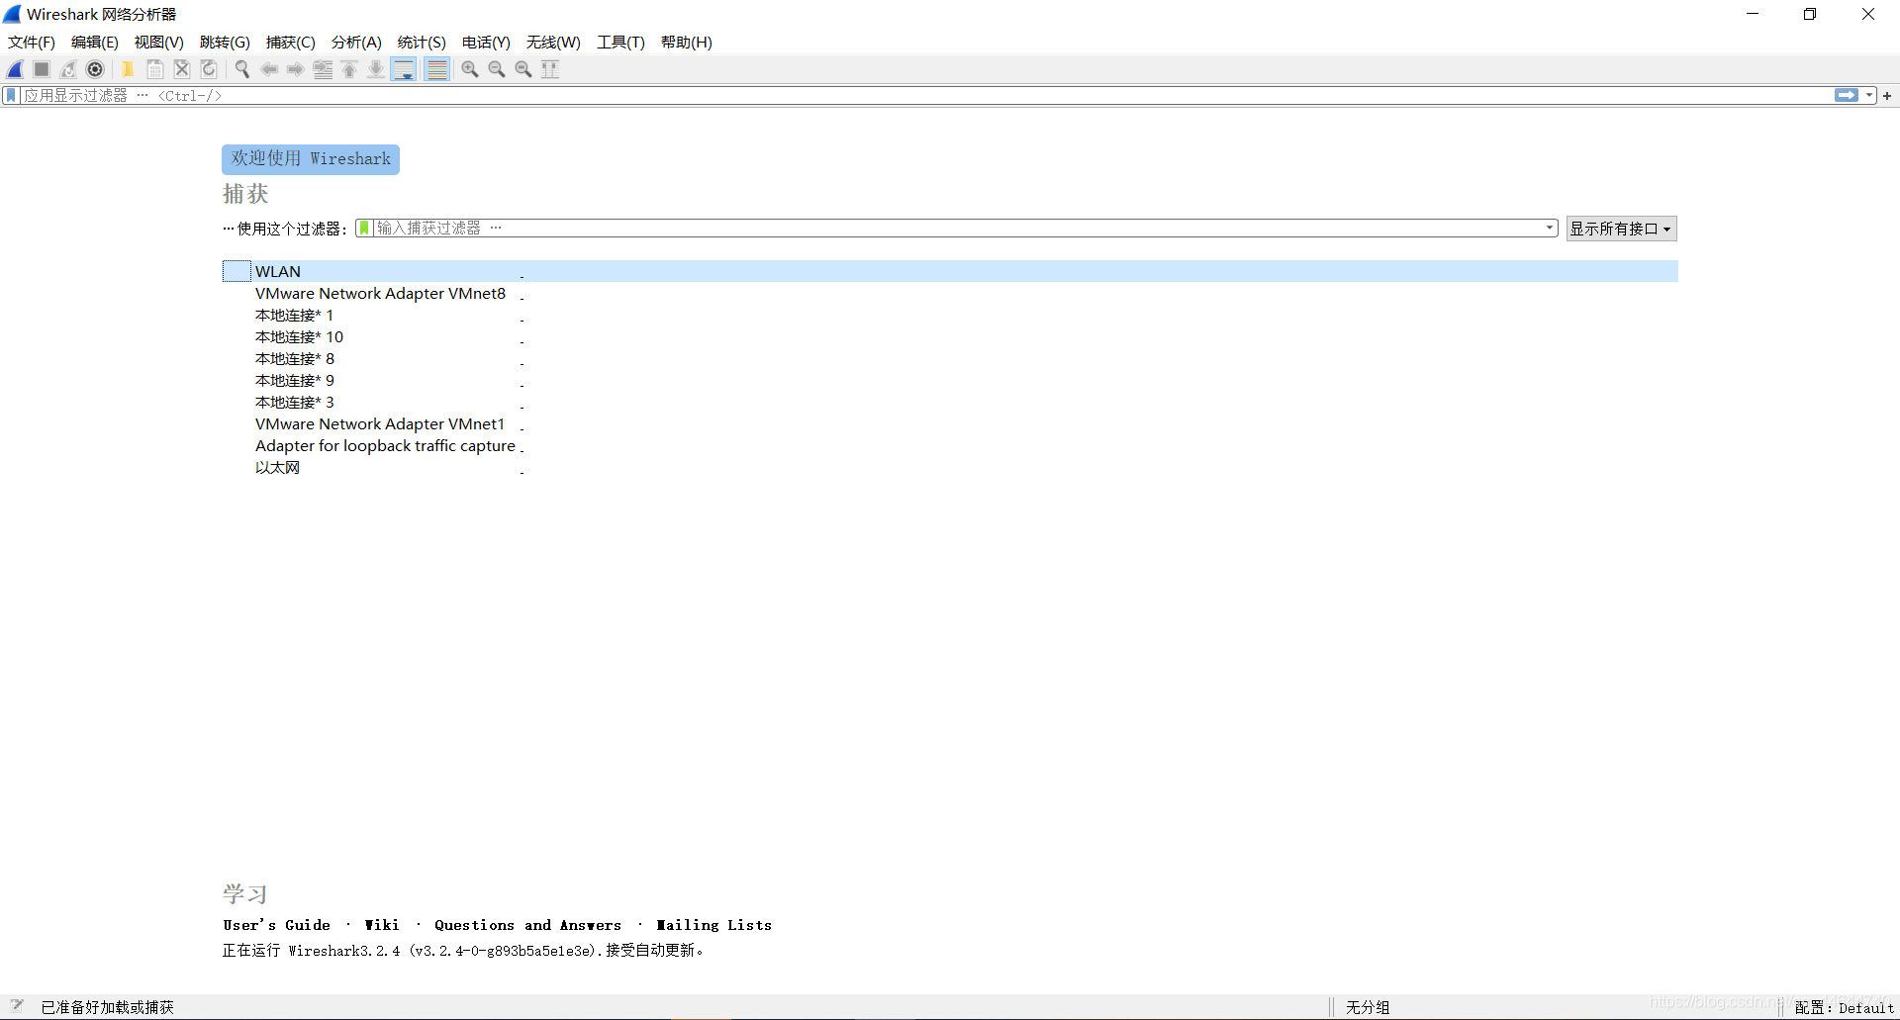Click the 配置: Default profile in status bar
This screenshot has width=1900, height=1020.
point(1845,1008)
